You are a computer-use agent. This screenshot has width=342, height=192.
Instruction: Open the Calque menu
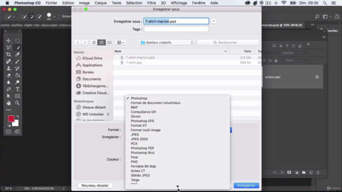coord(100,3)
